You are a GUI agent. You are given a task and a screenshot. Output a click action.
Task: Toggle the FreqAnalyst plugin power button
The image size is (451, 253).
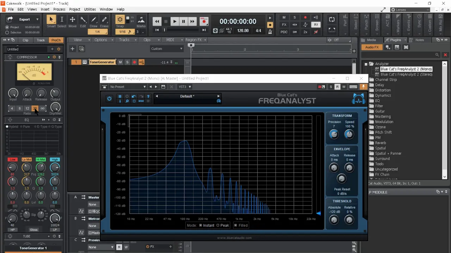click(x=109, y=99)
